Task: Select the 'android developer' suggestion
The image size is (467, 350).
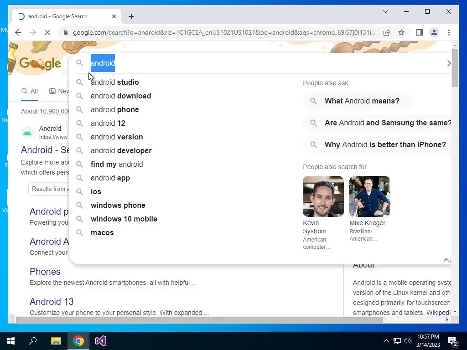Action: [x=121, y=150]
